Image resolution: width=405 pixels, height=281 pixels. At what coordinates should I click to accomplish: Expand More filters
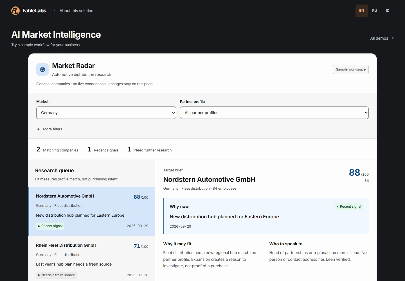click(49, 129)
